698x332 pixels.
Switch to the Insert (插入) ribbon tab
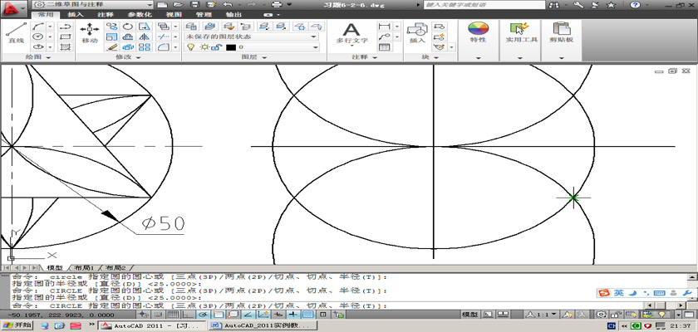(76, 15)
